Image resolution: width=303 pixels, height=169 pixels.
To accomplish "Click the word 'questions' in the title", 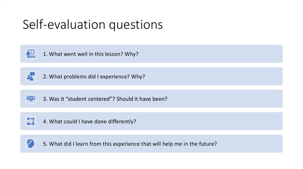I will click(x=136, y=25).
